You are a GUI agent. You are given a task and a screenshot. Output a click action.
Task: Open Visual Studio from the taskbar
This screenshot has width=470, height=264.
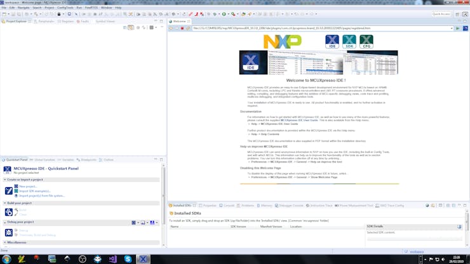coord(112,259)
